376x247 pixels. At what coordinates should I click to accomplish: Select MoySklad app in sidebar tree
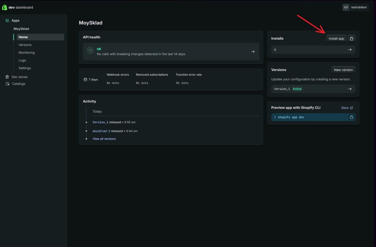pyautogui.click(x=21, y=29)
